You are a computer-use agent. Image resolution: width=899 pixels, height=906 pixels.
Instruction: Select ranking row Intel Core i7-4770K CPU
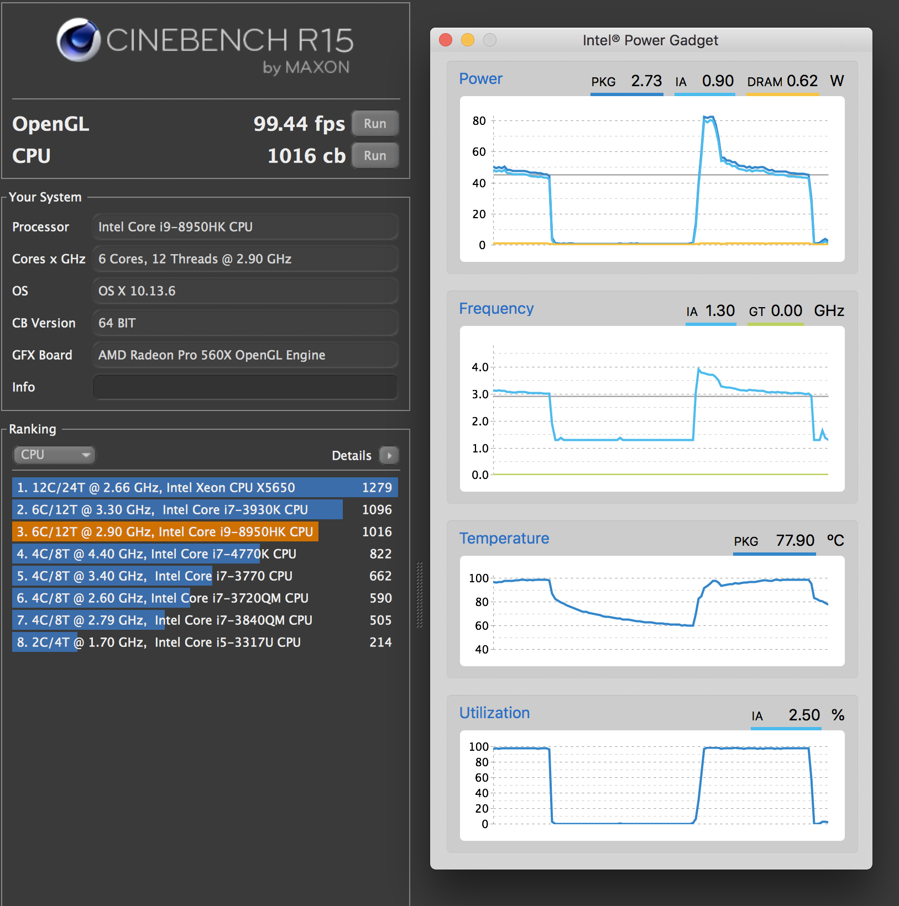[205, 554]
